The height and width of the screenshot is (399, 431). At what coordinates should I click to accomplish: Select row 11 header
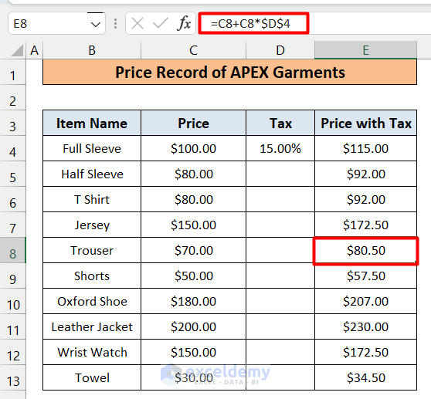point(12,326)
